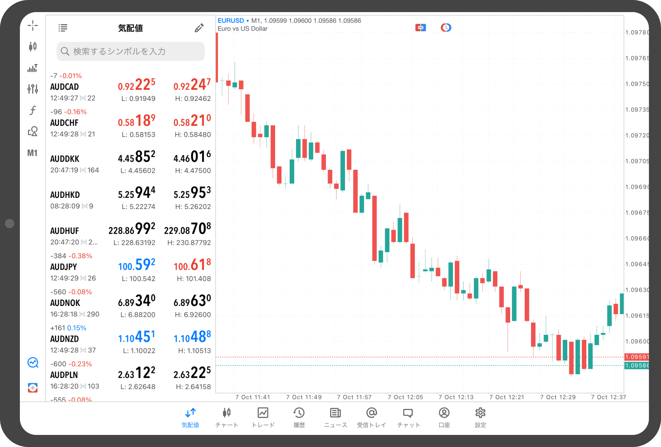Click AUDNZD ask price 1.10488

pyautogui.click(x=192, y=337)
